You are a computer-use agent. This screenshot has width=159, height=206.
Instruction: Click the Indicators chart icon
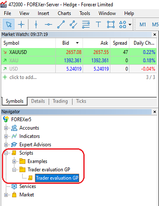coord(14,136)
